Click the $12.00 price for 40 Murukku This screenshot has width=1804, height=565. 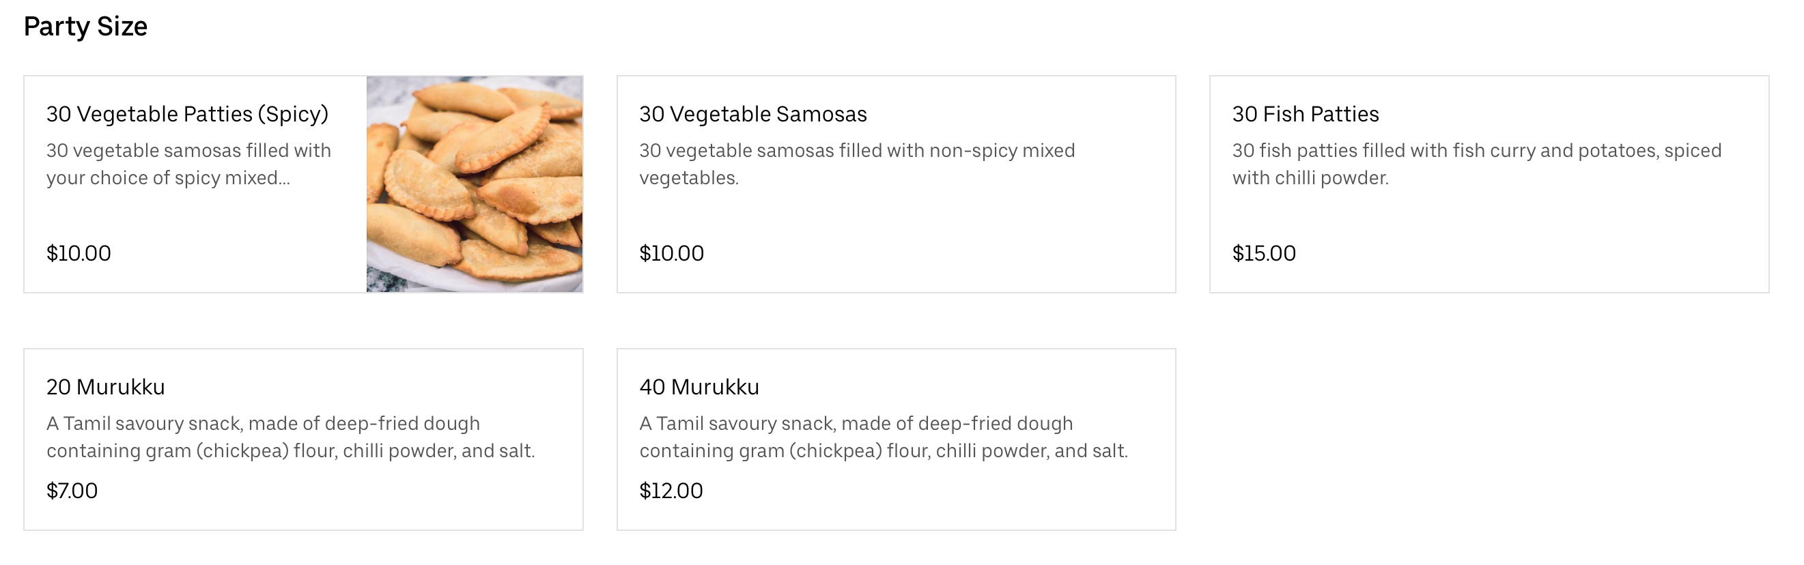(x=671, y=491)
